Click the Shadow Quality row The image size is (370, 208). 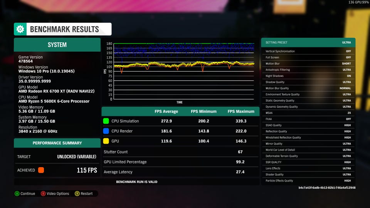point(308,82)
